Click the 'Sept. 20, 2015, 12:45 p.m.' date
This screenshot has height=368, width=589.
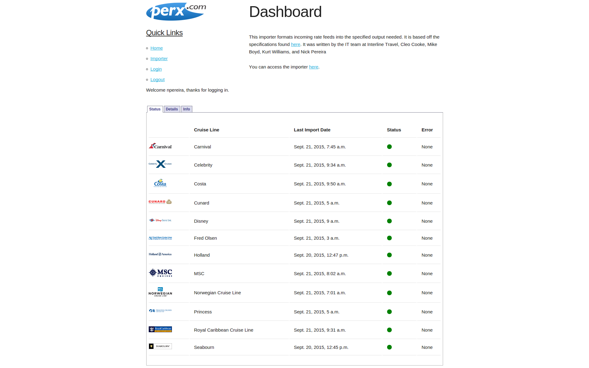[321, 347]
